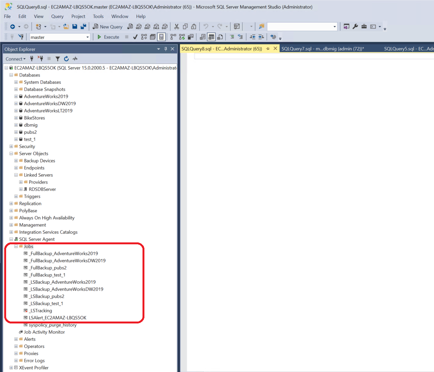Open the Edit menu

click(x=22, y=16)
